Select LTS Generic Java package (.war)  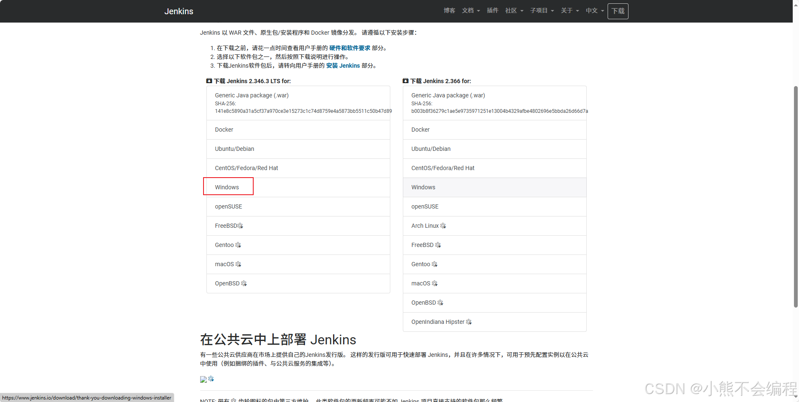[x=298, y=103]
